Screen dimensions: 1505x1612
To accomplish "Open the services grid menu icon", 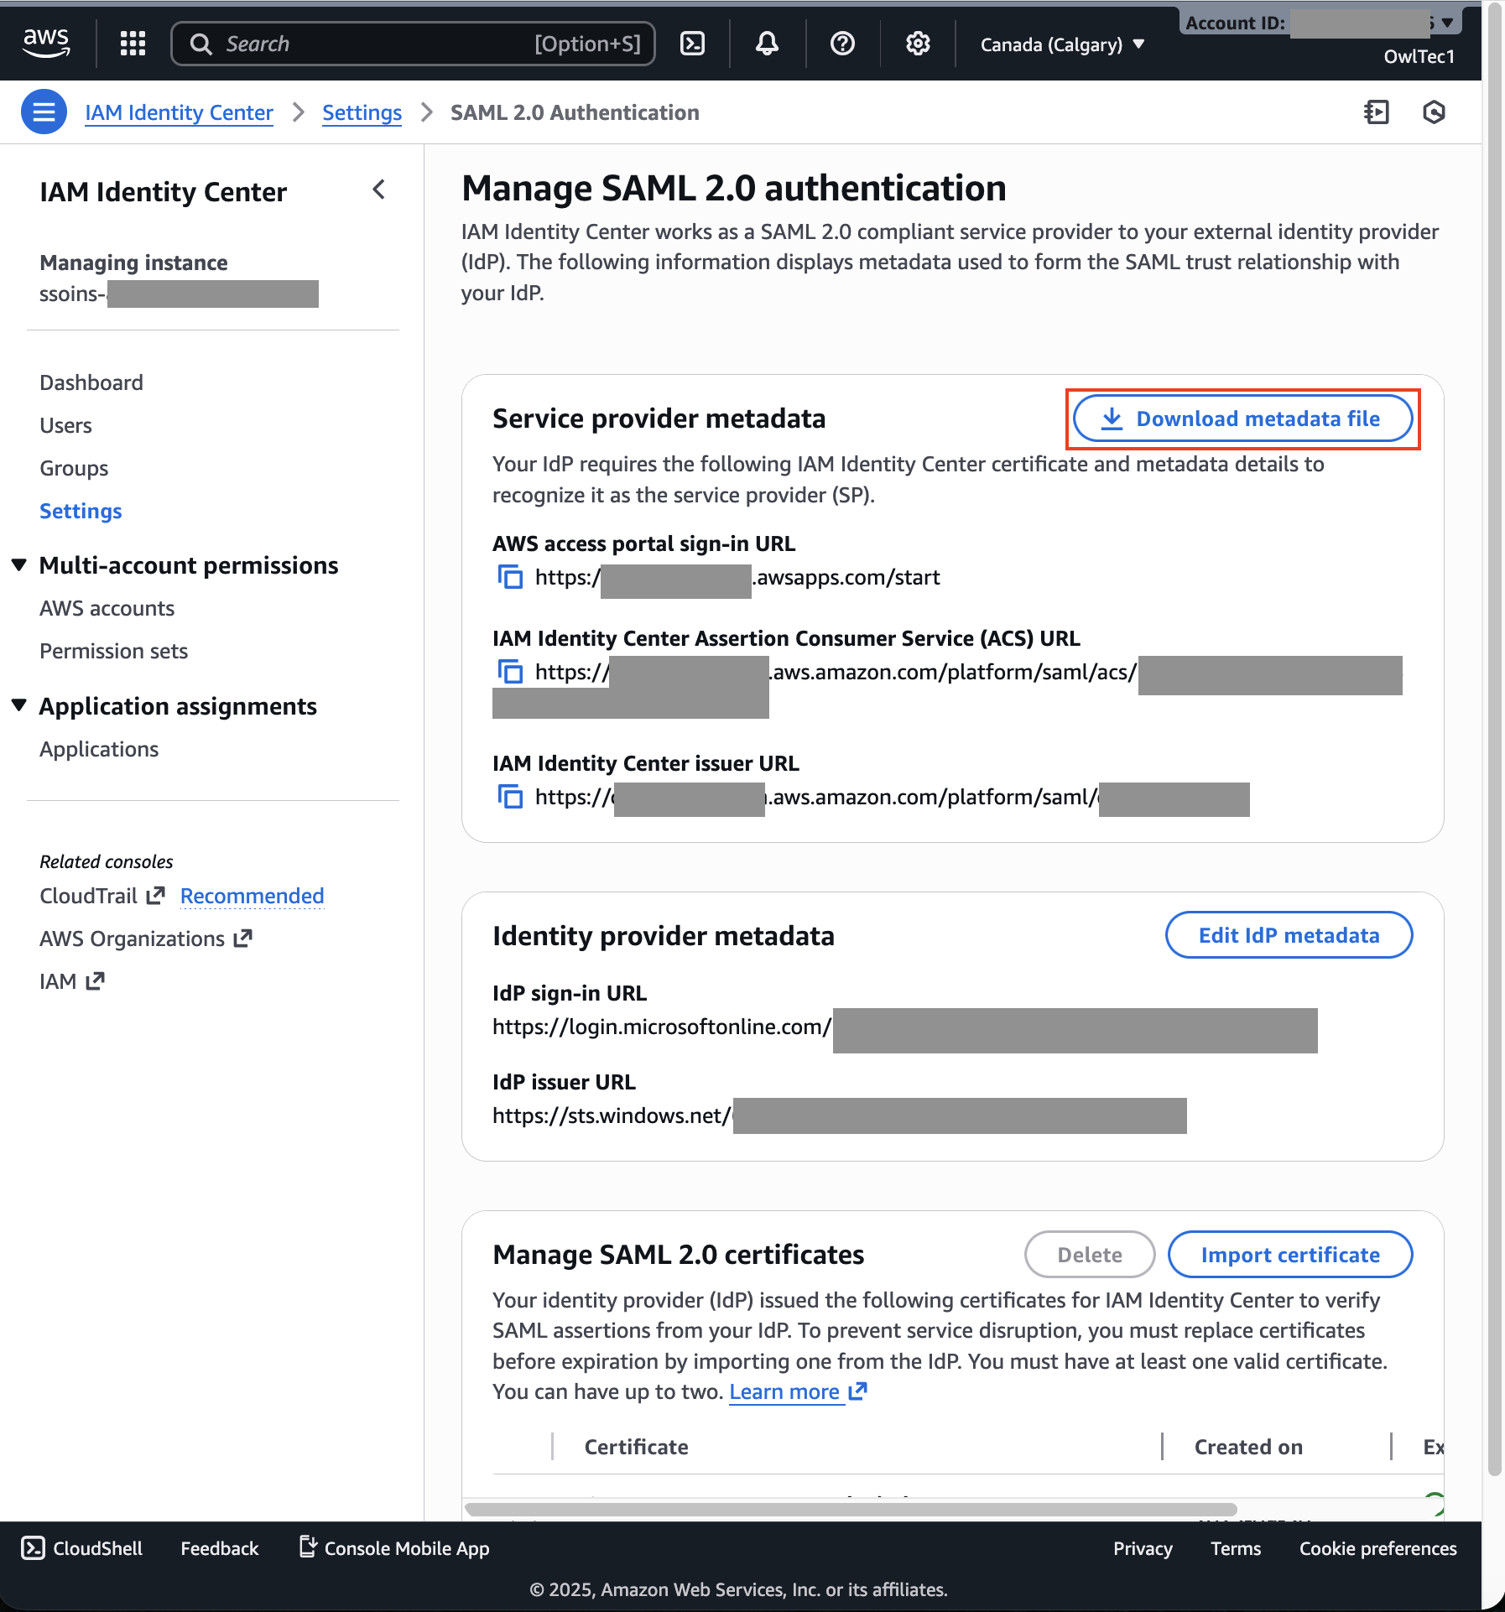I will click(x=133, y=44).
